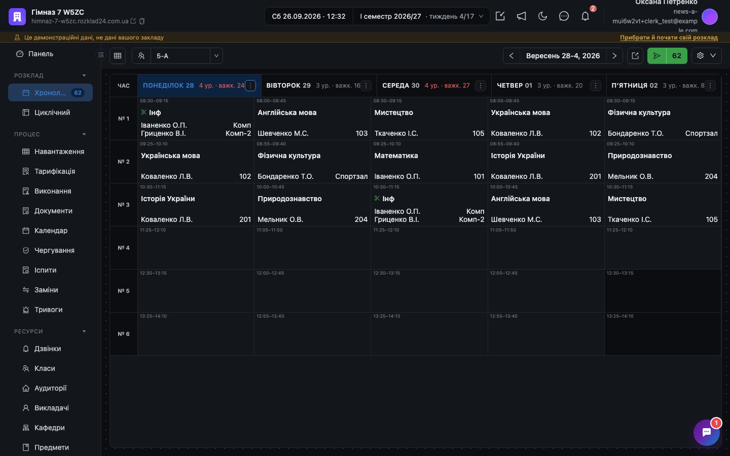The height and width of the screenshot is (456, 730).
Task: Collapse the ПРОЦЕС sidebar section
Action: [84, 134]
